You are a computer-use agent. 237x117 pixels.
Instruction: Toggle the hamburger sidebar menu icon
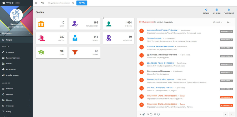pos(36,3)
